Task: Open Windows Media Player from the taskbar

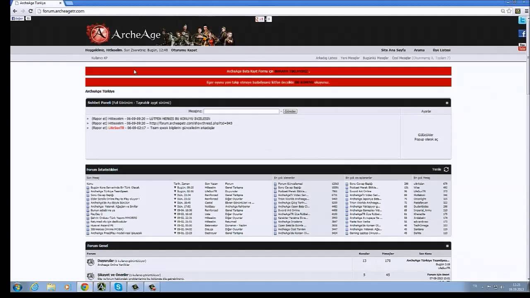Action: tap(67, 287)
